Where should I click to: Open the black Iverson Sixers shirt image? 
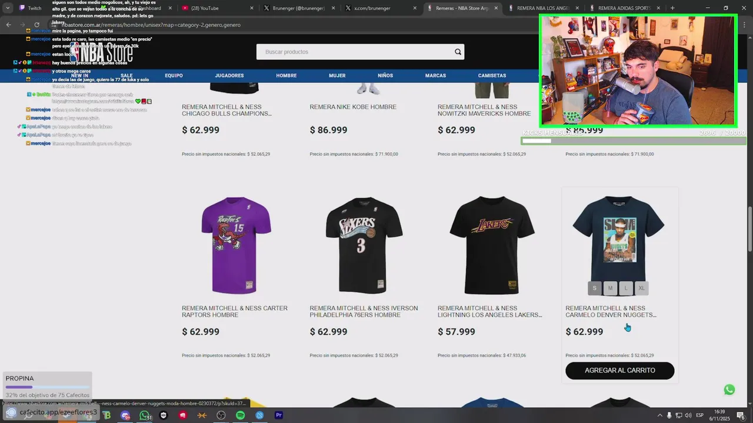click(364, 245)
